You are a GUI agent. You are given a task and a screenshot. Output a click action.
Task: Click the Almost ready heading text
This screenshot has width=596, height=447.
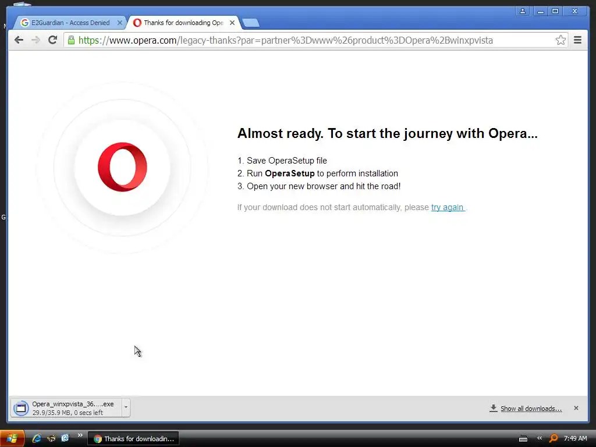[387, 133]
